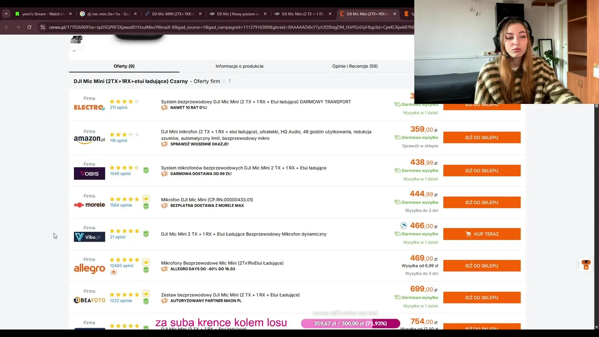This screenshot has height=337, width=599.
Task: Open 1222 opinie for BEAFOTO
Action: [121, 300]
